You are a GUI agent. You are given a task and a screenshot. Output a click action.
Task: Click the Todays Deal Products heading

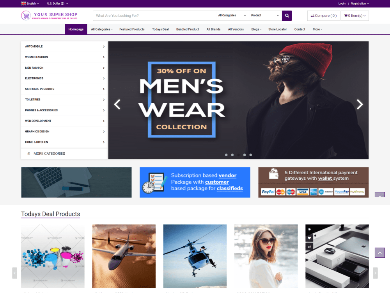(50, 214)
